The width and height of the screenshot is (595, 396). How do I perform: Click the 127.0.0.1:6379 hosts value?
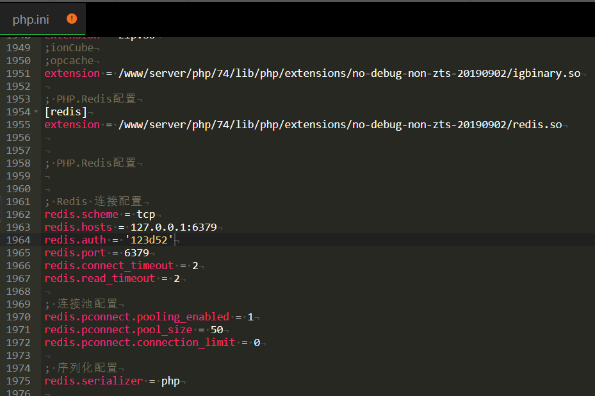174,227
